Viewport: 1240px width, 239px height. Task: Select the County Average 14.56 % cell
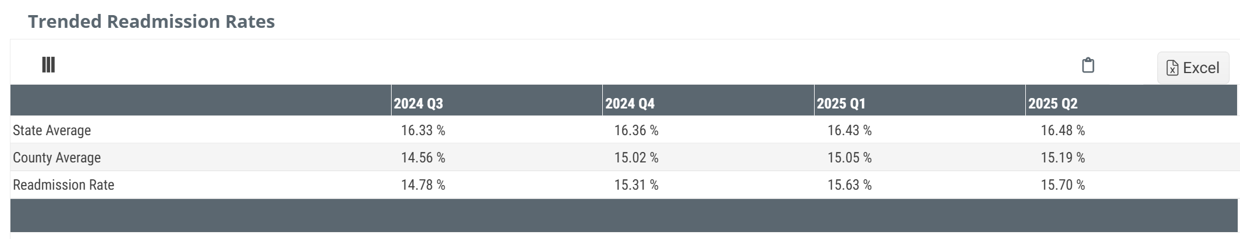coord(423,158)
